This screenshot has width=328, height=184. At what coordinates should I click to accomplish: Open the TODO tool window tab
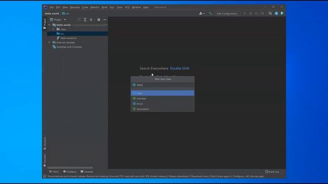click(54, 172)
